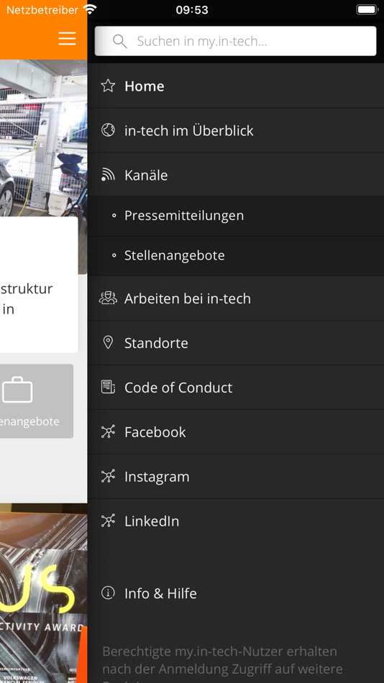Click the network icon beside Instagram
The image size is (384, 683).
click(x=108, y=476)
